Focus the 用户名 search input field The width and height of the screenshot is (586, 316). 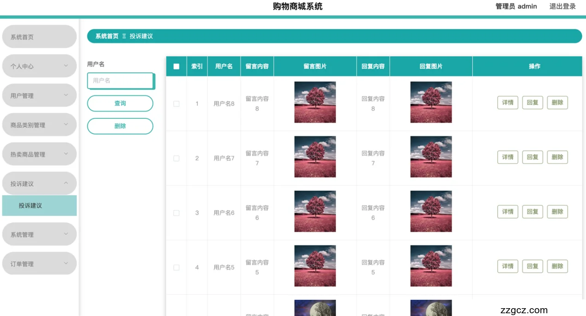pos(120,81)
